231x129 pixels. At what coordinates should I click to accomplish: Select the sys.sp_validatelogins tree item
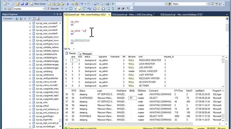[47, 58]
